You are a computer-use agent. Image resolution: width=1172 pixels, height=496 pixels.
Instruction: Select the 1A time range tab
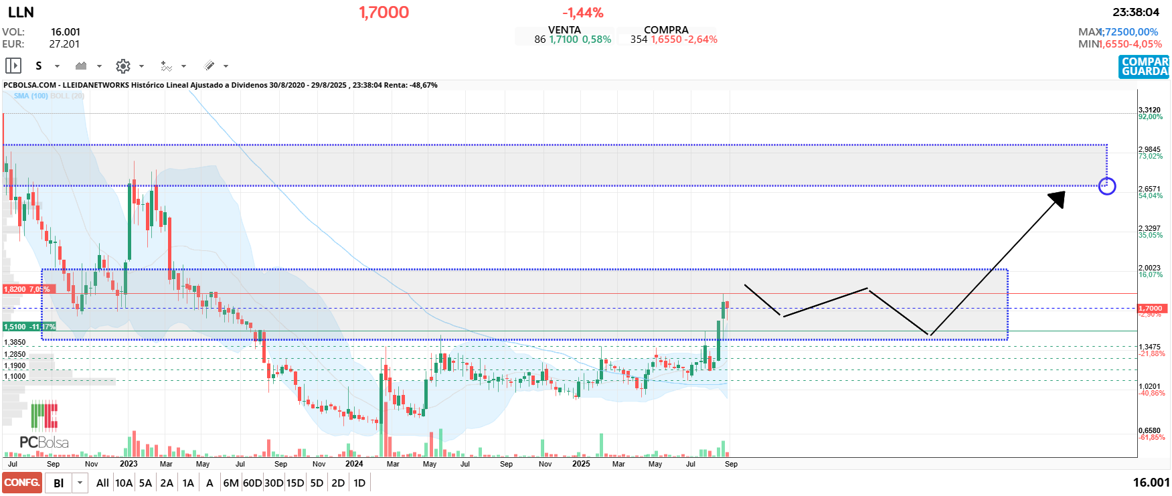[x=188, y=483]
